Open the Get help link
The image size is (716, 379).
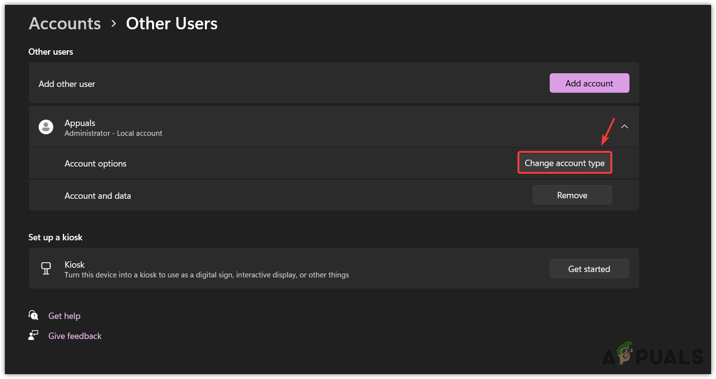click(x=64, y=316)
